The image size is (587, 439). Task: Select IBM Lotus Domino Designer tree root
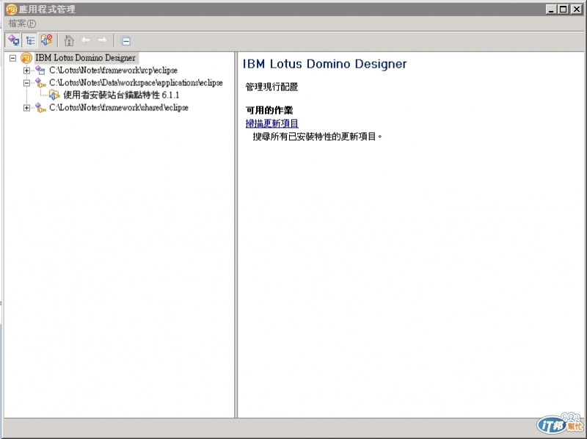[85, 58]
